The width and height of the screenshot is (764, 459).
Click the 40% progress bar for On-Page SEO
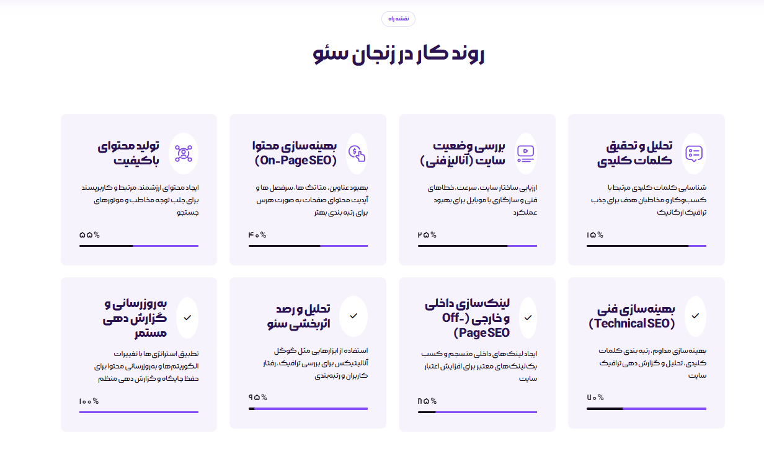(308, 246)
